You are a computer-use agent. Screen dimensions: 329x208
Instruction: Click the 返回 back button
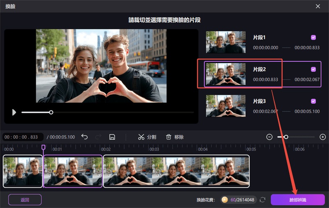click(x=25, y=200)
